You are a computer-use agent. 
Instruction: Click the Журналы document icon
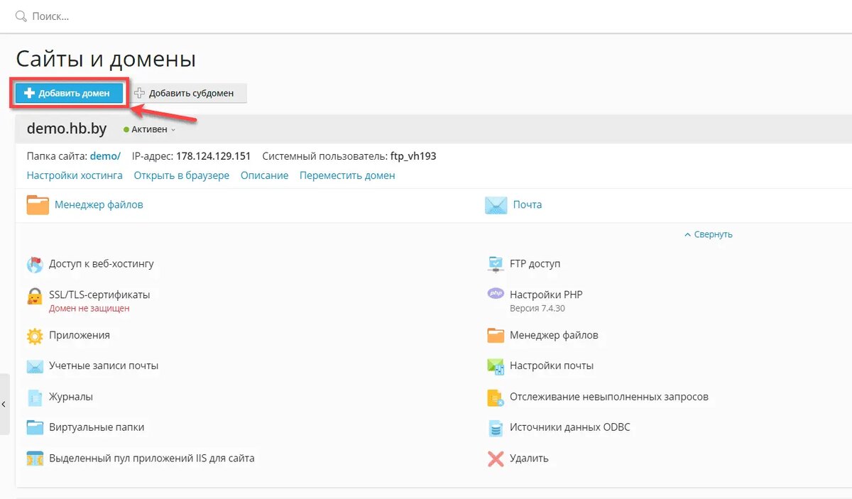coord(35,397)
